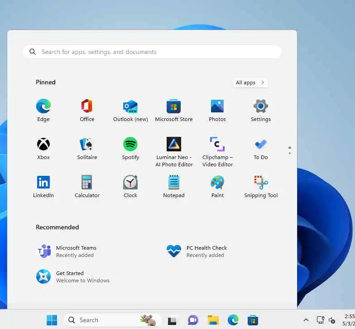Image resolution: width=355 pixels, height=329 pixels.
Task: Launch Spotify from pinned apps
Action: pyautogui.click(x=130, y=149)
